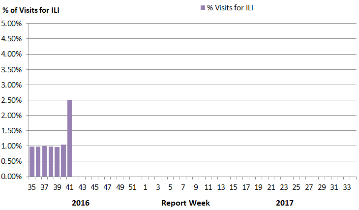359x210 pixels.
Task: Click the 3.50% y-axis label
Action: pyautogui.click(x=12, y=69)
